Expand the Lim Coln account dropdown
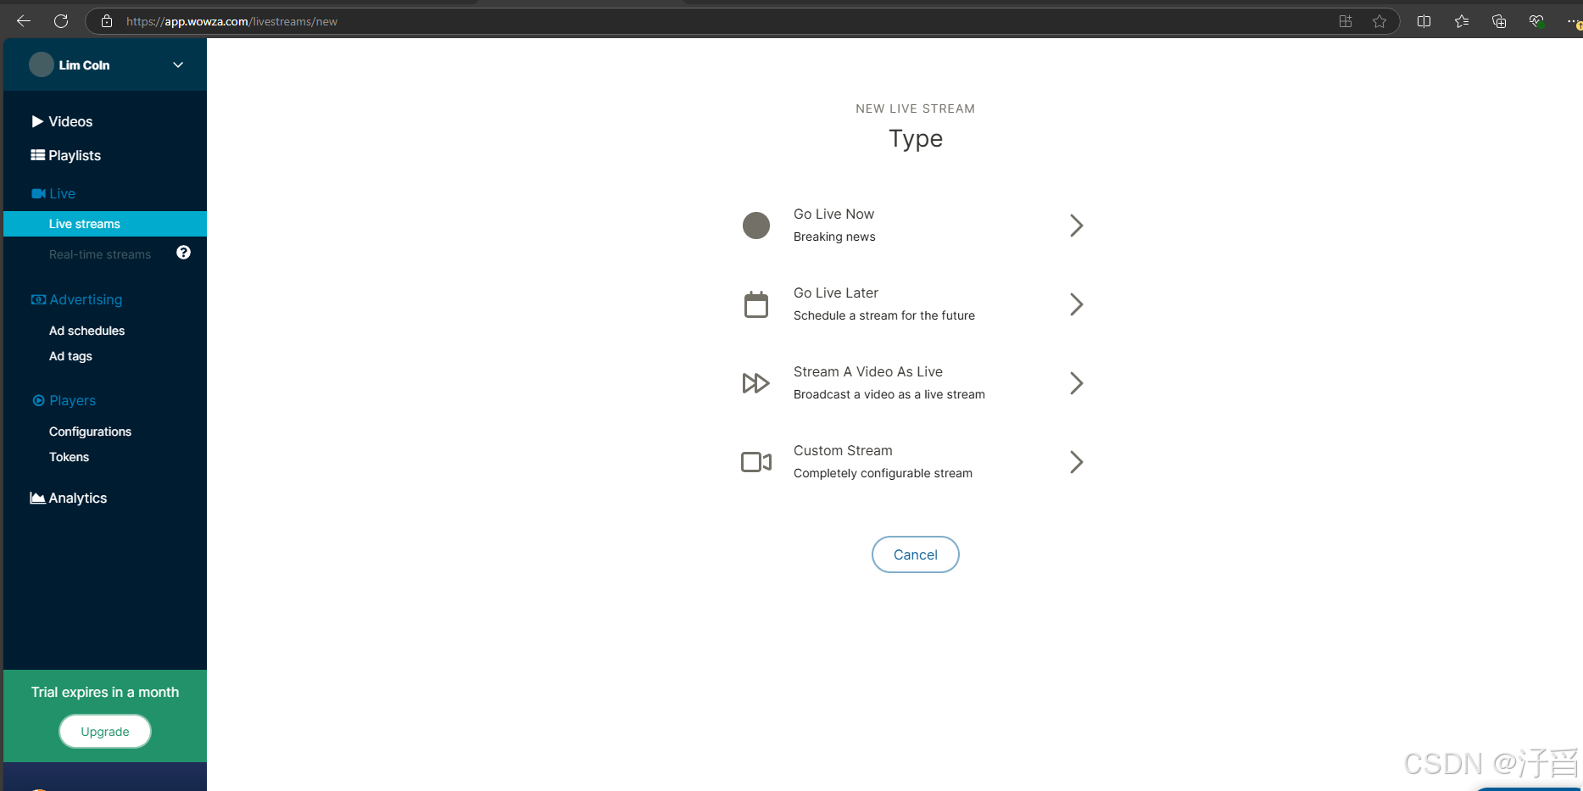 (x=178, y=64)
